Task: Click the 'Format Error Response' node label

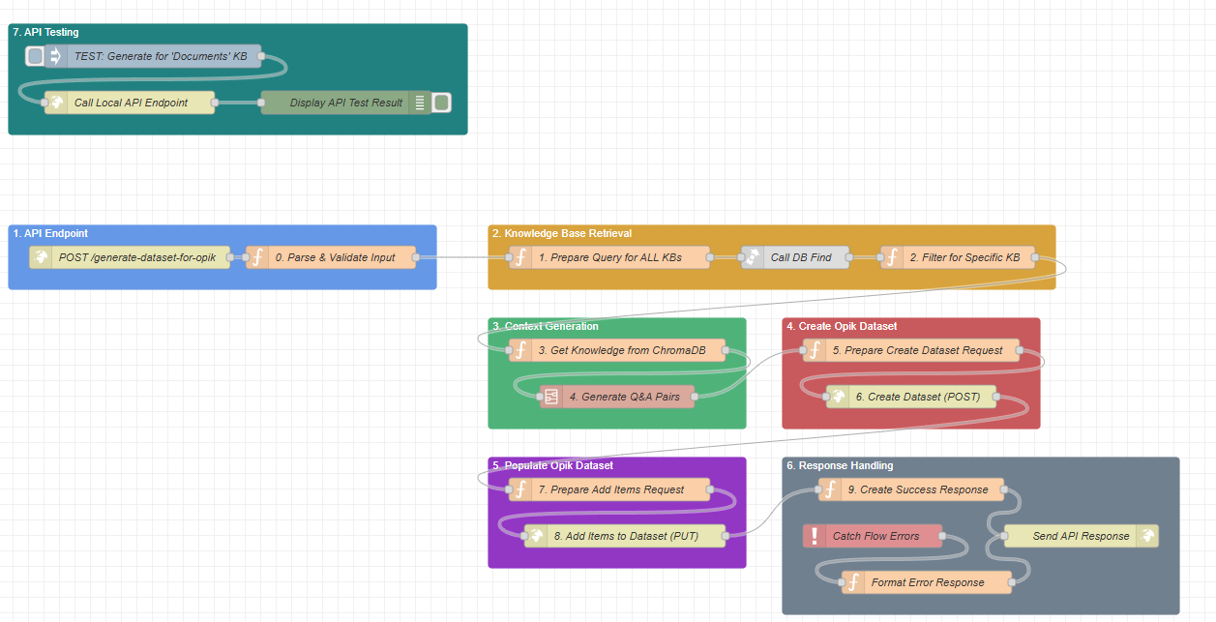Action: click(928, 582)
